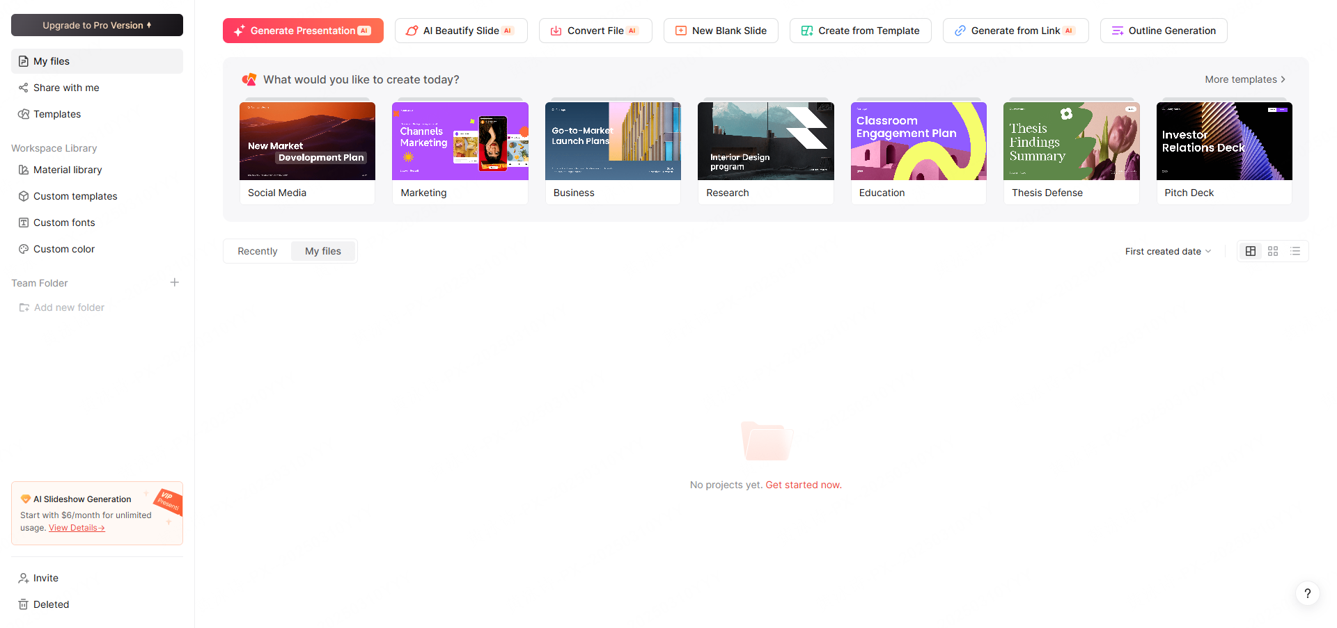Open Custom fonts settings

coord(63,223)
